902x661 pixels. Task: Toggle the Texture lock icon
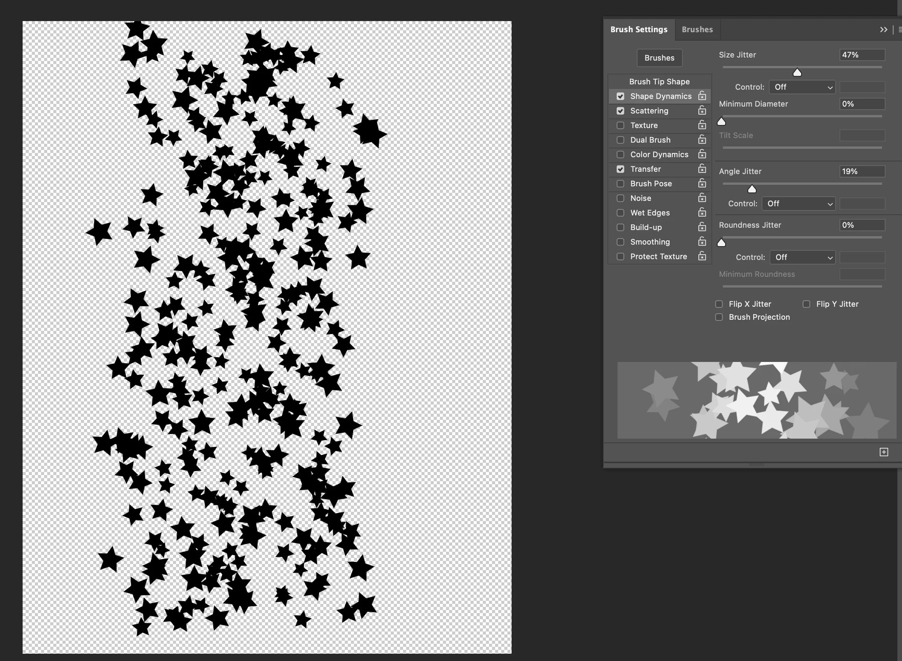tap(702, 125)
